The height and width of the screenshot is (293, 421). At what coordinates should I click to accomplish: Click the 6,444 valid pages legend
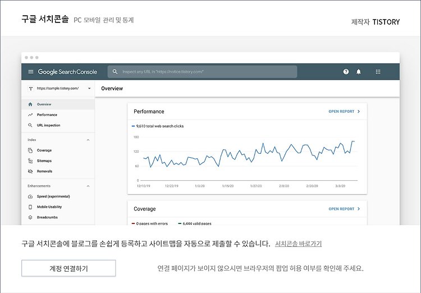coord(195,223)
